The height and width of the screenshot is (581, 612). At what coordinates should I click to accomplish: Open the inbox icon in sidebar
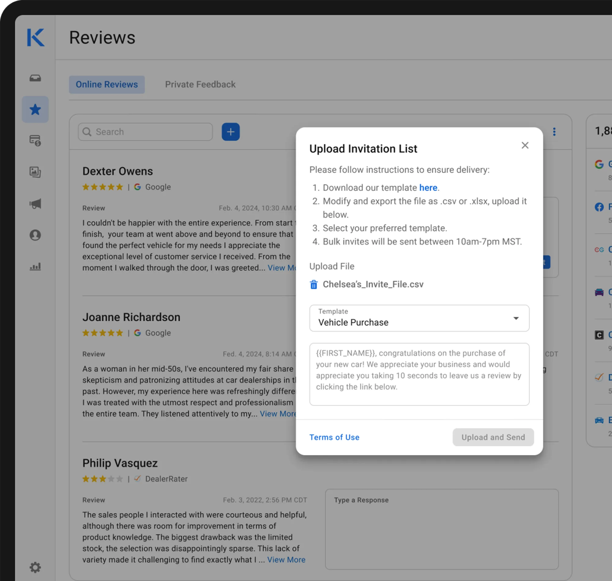point(35,78)
